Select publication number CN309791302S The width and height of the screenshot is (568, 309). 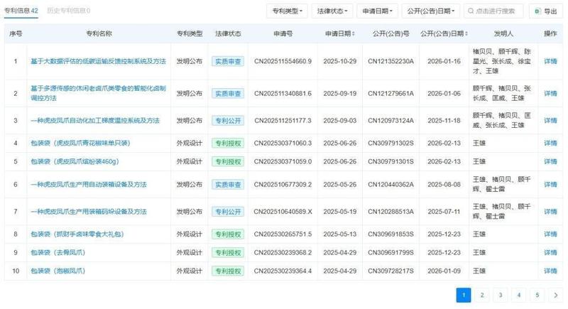pyautogui.click(x=390, y=143)
